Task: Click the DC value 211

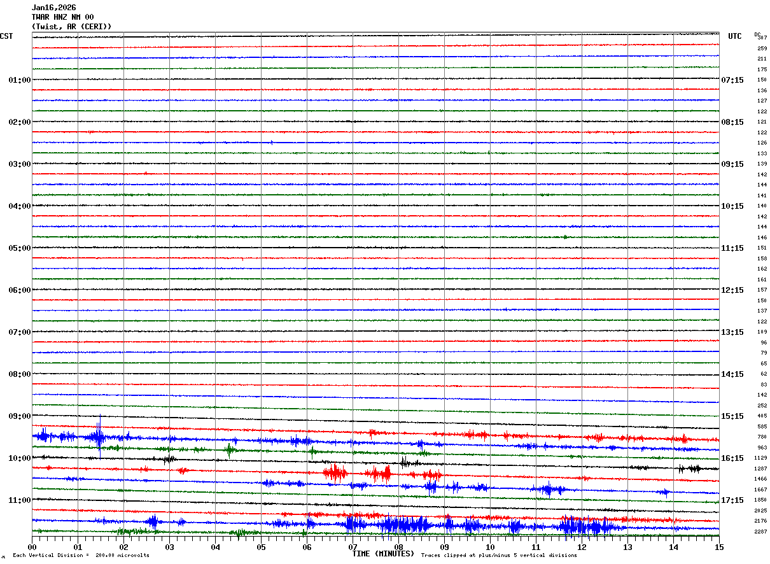Action: (x=762, y=59)
